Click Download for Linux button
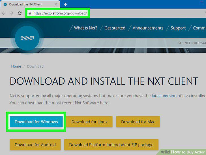Viewport: 206px width, 155px height. click(x=89, y=122)
